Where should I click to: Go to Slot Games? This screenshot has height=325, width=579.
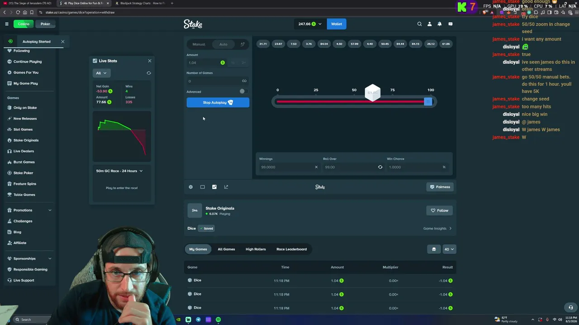pyautogui.click(x=23, y=130)
